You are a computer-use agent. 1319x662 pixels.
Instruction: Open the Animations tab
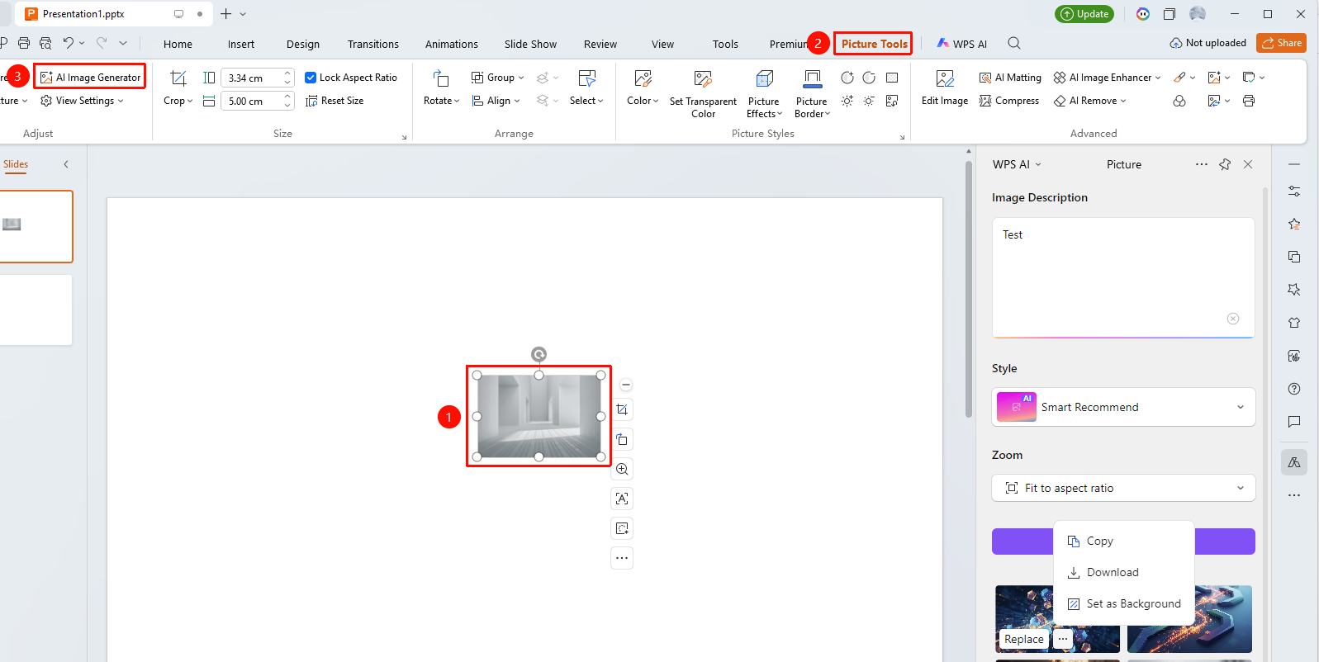(x=451, y=44)
